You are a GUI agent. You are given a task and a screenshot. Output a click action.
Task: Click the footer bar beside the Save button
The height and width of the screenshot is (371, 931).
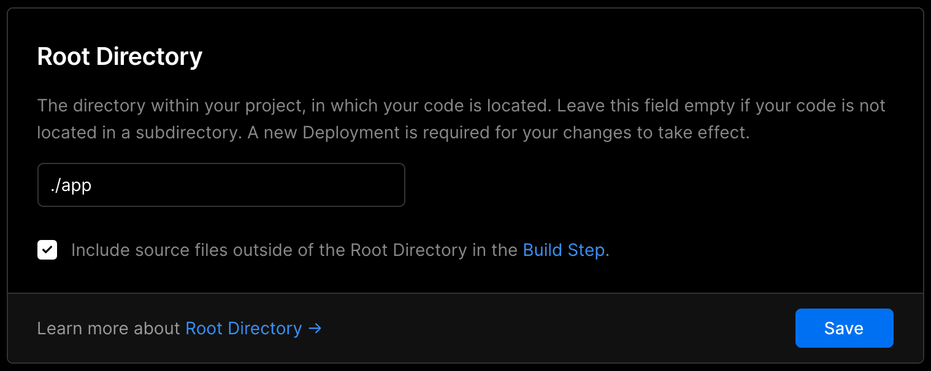[552, 328]
